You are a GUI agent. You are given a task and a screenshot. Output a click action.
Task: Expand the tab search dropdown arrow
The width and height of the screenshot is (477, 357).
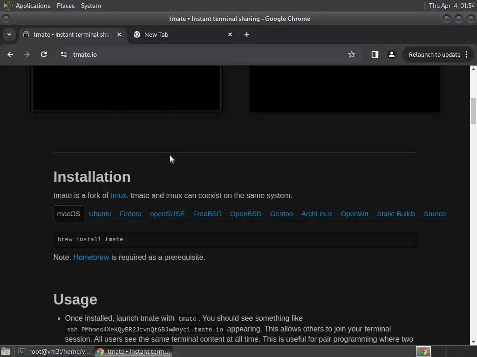9,34
